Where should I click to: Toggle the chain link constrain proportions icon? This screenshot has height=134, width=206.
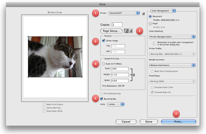coord(134,75)
